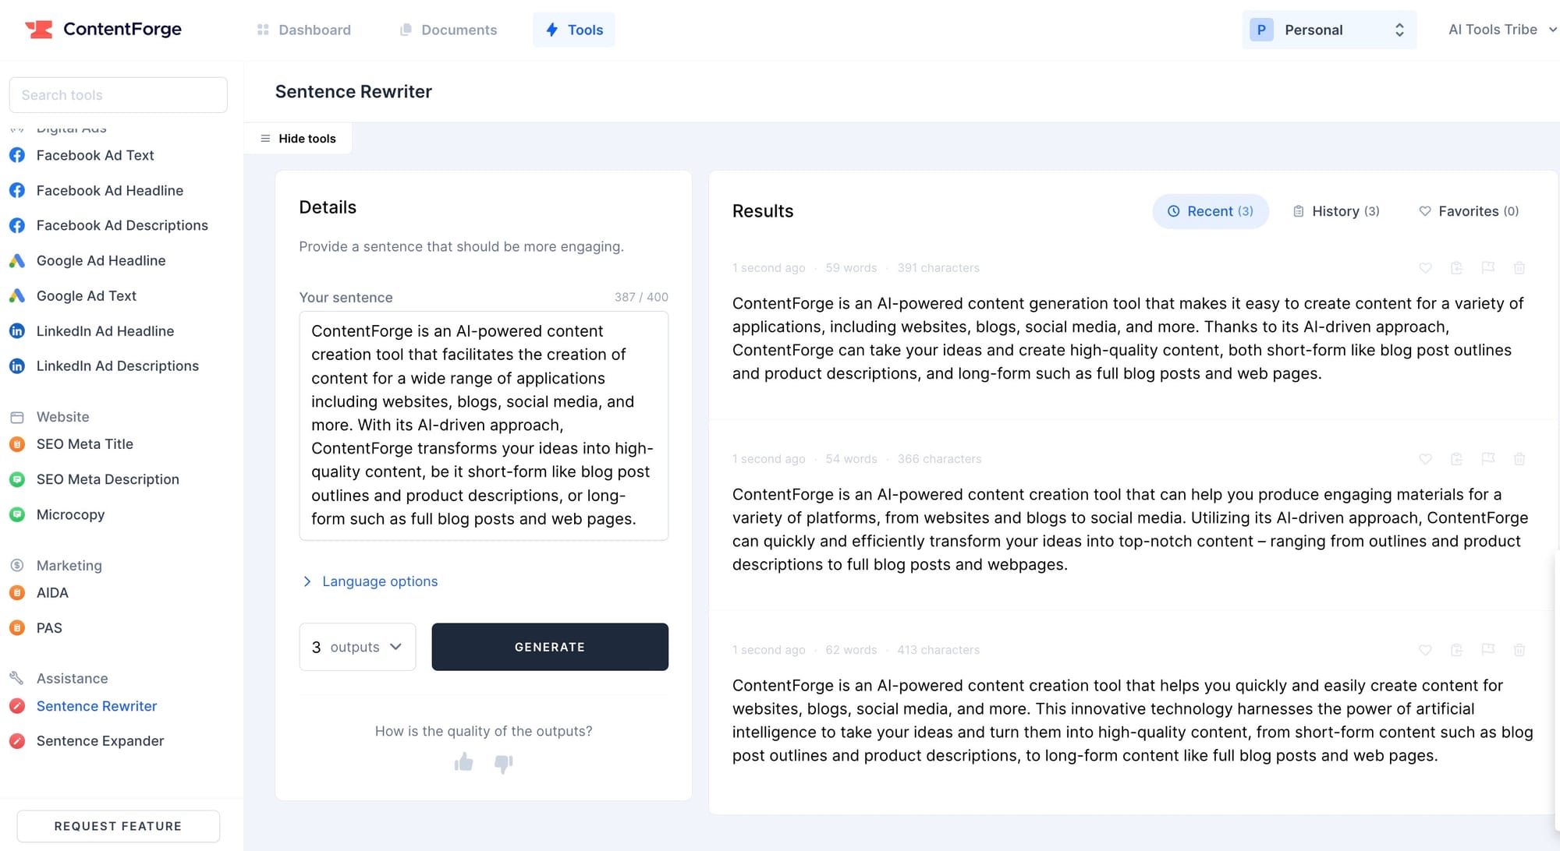Click the thumbs down feedback icon

tap(505, 762)
